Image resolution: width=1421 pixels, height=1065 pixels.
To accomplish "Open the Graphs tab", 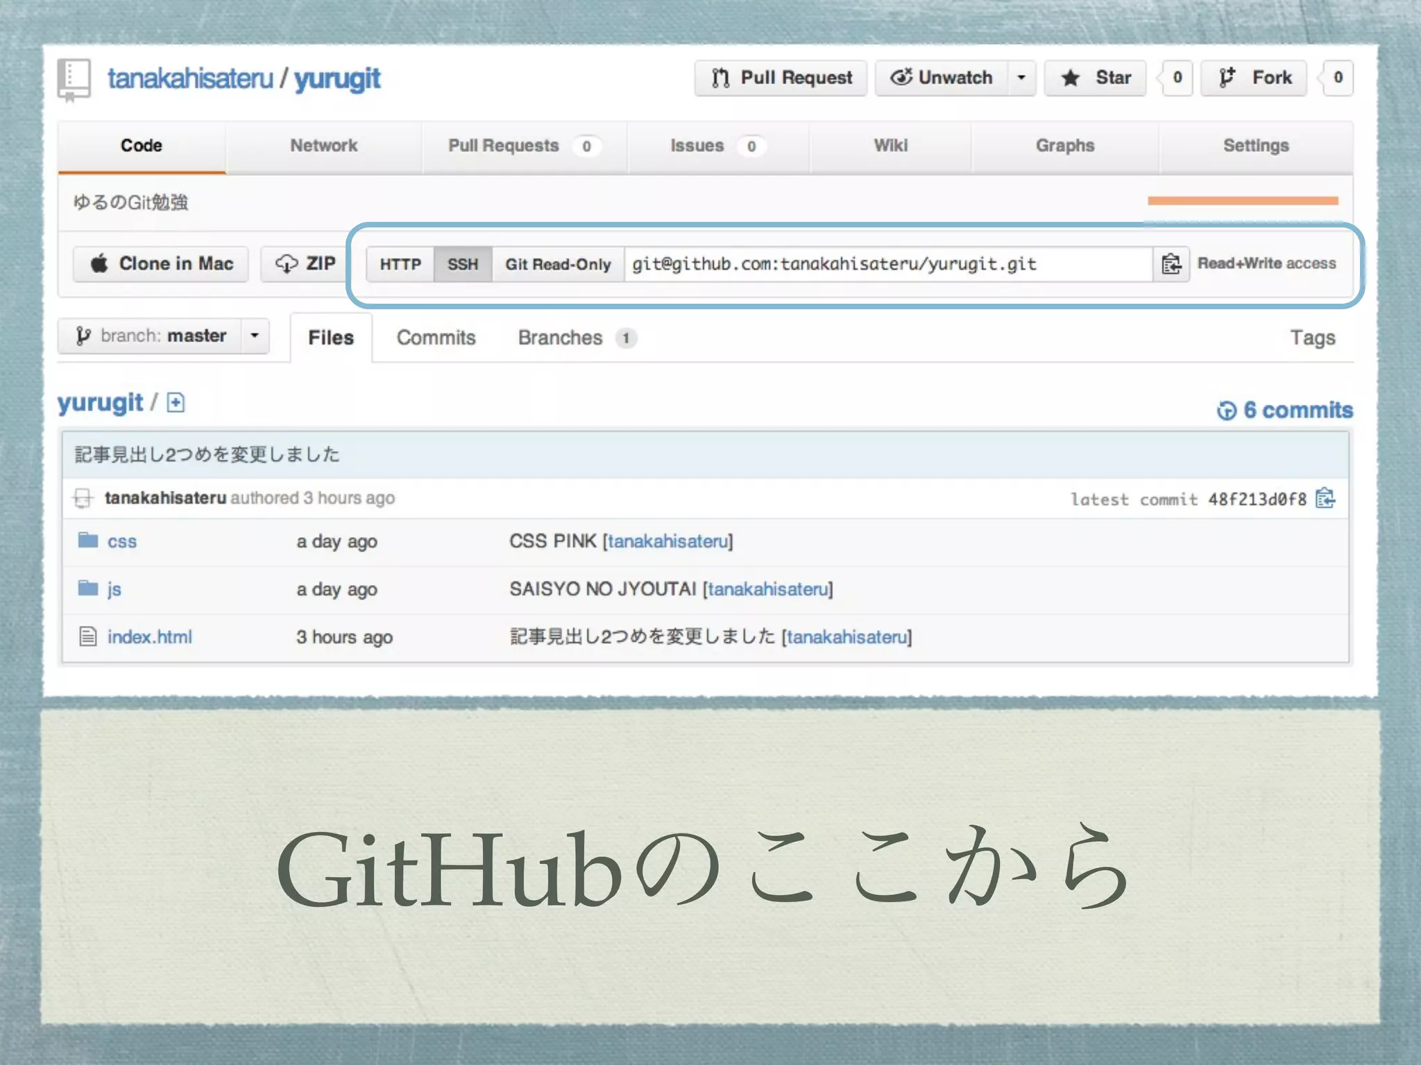I will (x=1064, y=146).
